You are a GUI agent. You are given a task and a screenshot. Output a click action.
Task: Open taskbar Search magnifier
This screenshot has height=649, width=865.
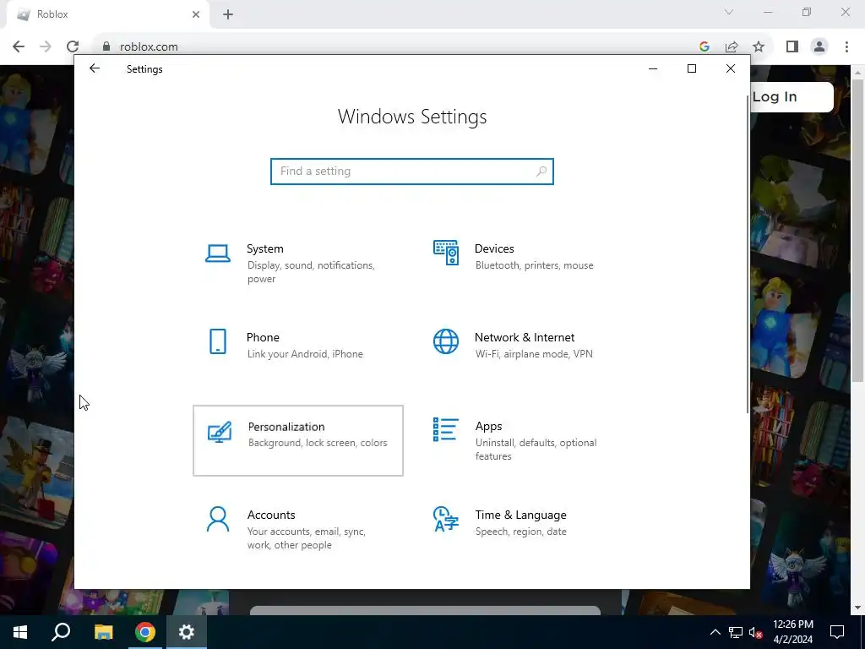point(61,632)
